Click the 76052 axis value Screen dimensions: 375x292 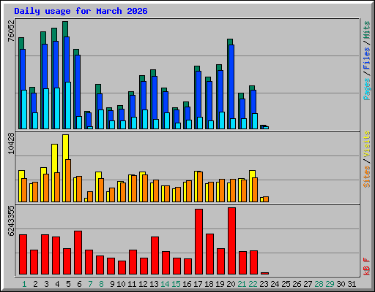click(x=11, y=31)
